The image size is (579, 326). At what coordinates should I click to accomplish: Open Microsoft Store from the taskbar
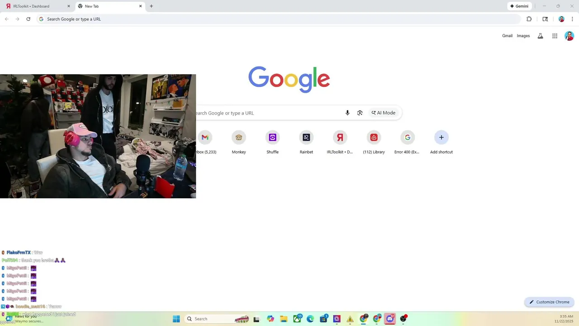[x=323, y=319]
